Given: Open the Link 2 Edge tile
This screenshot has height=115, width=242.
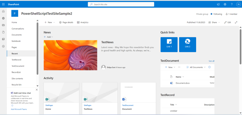Looking at the screenshot, I should click(187, 45).
